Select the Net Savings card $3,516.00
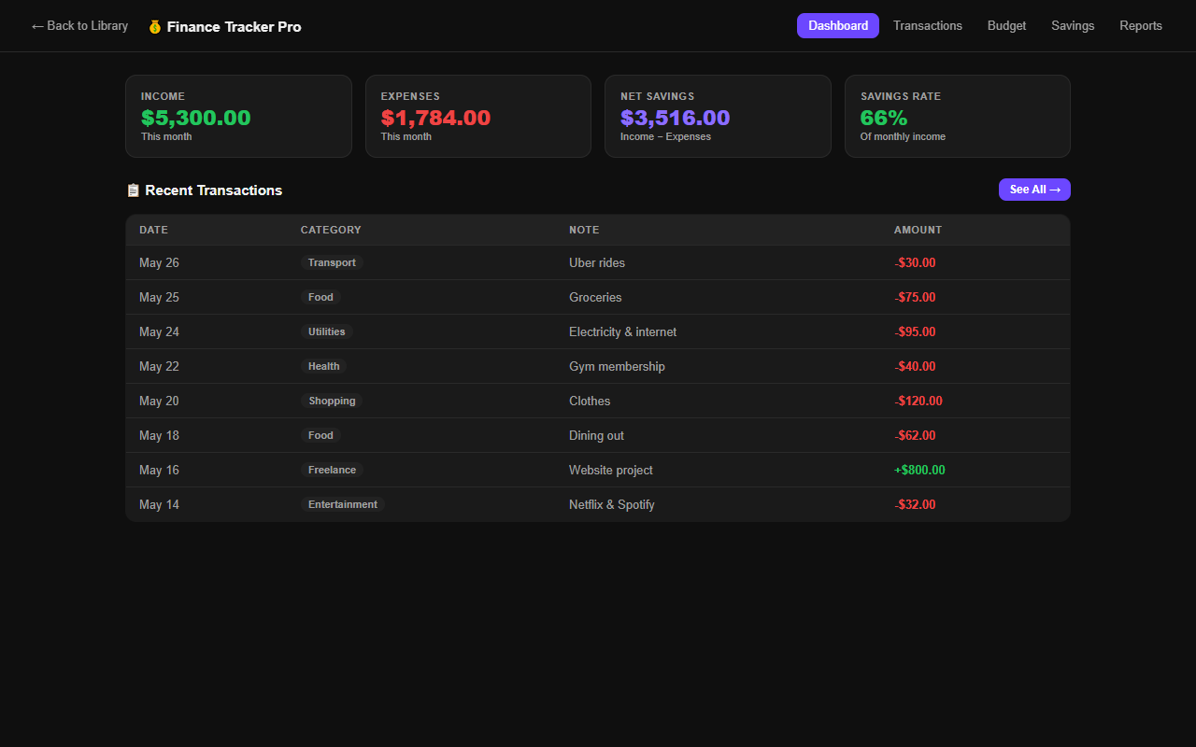The image size is (1196, 747). (718, 116)
